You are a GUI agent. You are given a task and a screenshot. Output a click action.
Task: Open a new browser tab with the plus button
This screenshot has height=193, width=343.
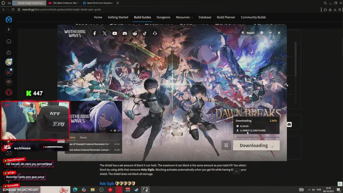point(118,3)
